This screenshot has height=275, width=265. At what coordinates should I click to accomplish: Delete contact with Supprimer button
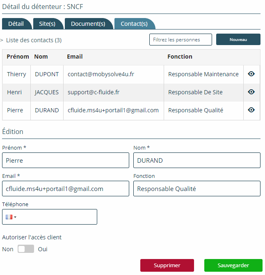(167, 265)
